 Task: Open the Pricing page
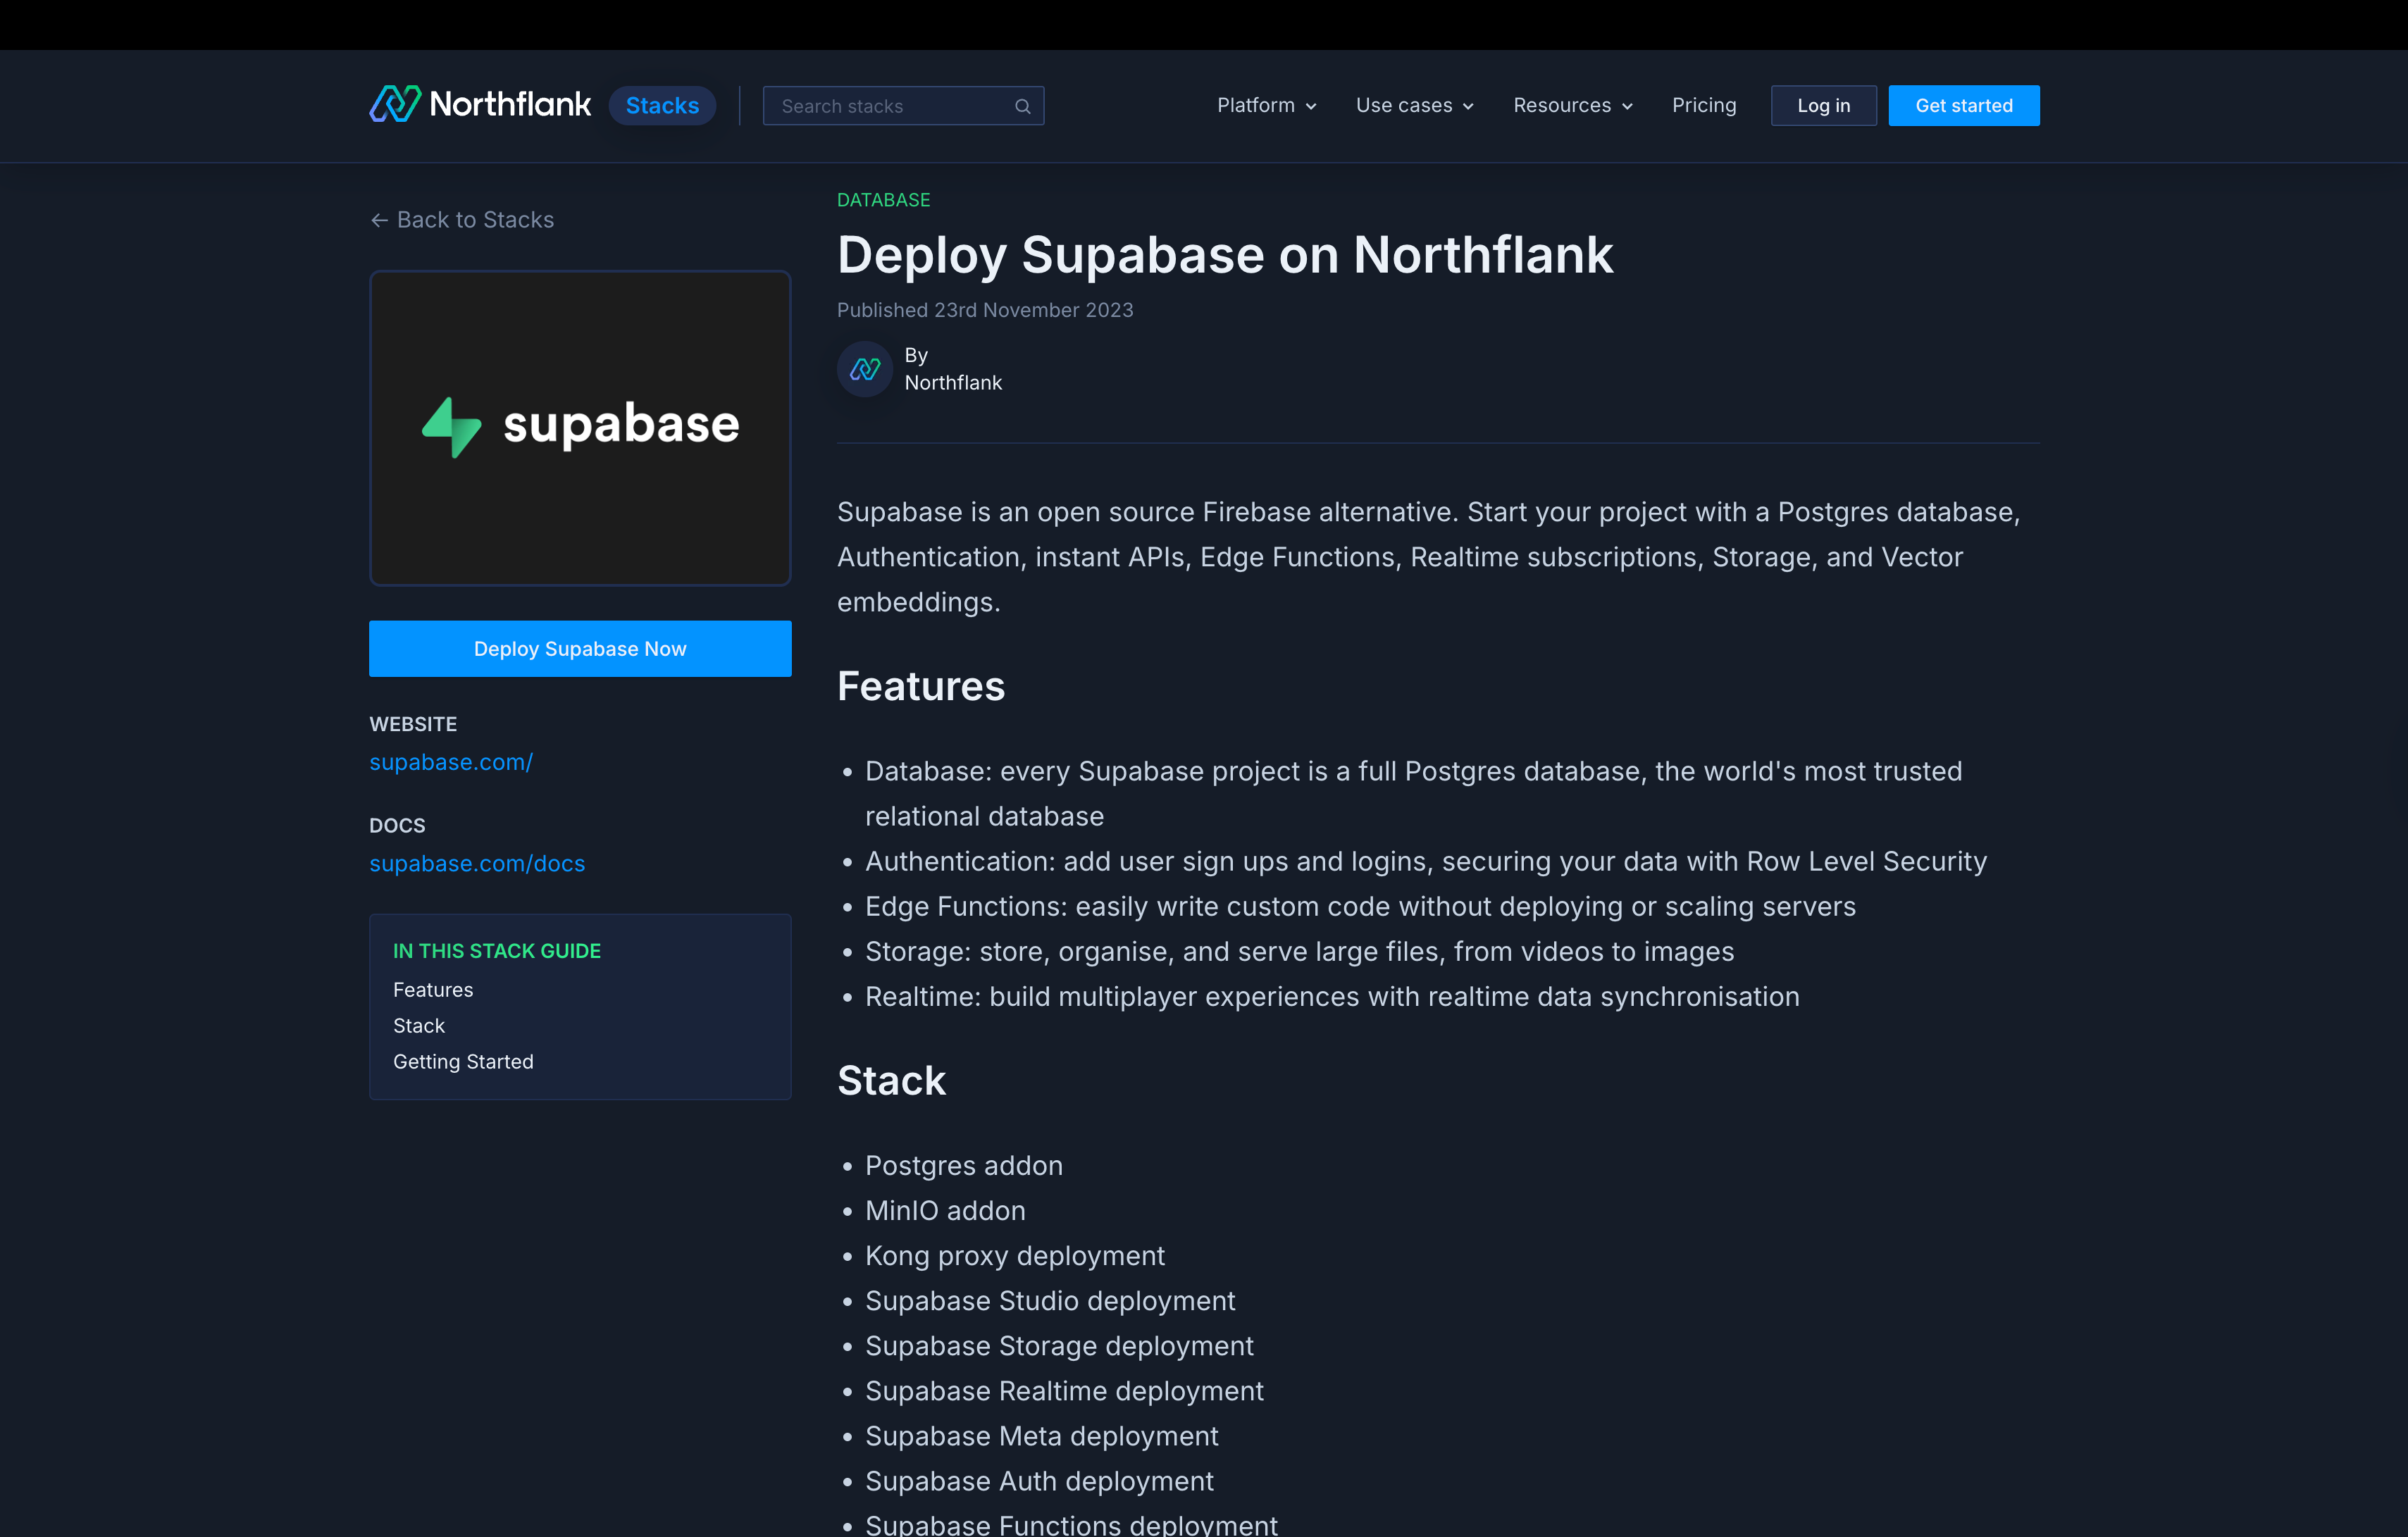(1703, 105)
